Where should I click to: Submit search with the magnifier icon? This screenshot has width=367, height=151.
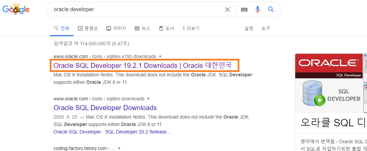(x=271, y=9)
